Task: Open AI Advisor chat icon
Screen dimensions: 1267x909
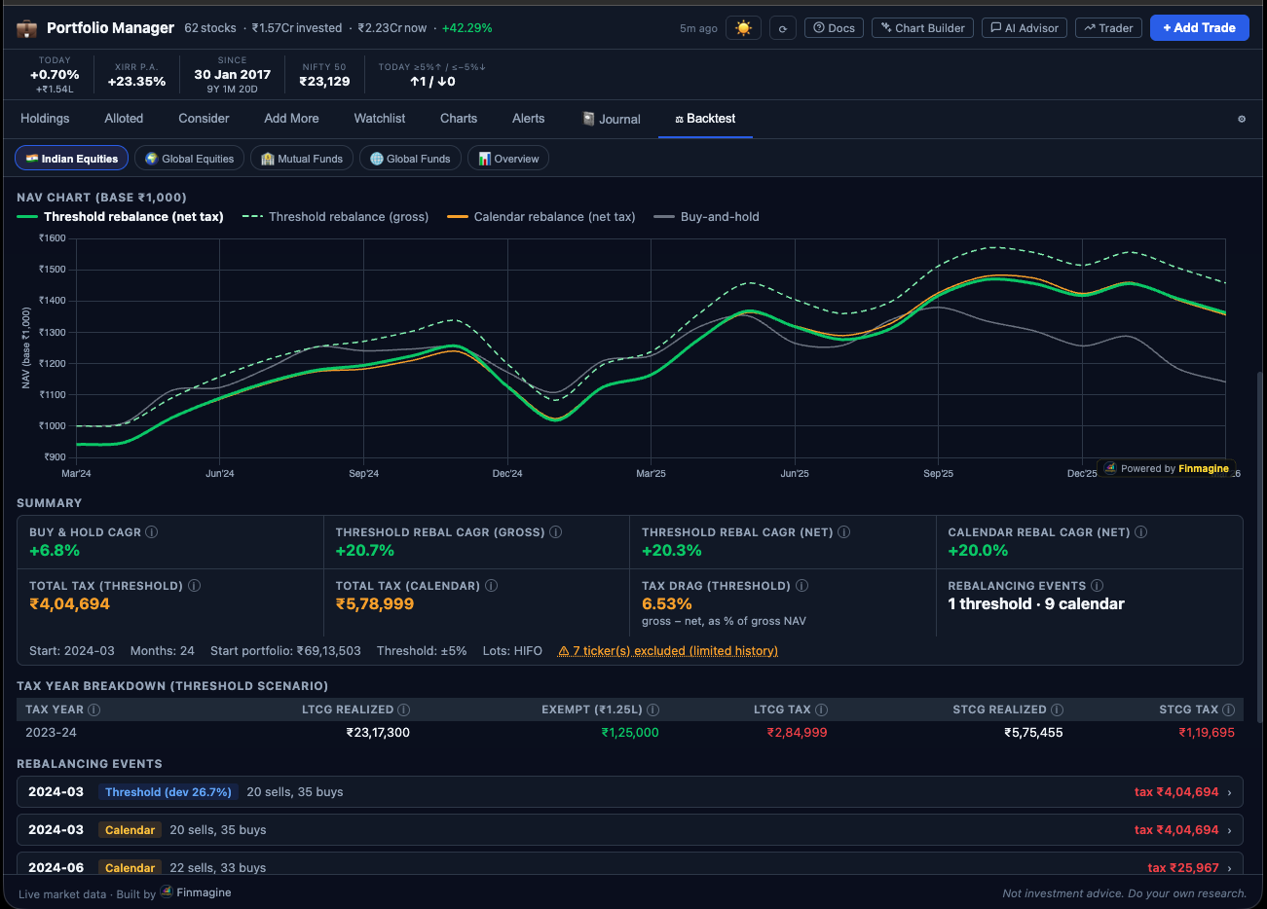Action: (994, 27)
